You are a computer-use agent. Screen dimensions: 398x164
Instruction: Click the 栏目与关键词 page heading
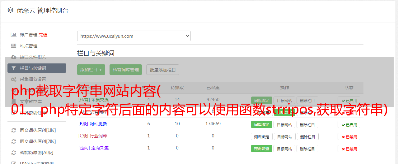point(96,53)
